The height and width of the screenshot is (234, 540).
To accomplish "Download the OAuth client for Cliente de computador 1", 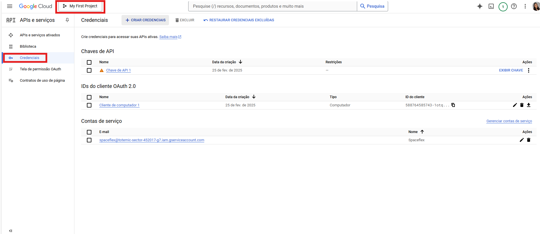I will pos(529,105).
